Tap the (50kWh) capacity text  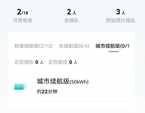coord(79,82)
